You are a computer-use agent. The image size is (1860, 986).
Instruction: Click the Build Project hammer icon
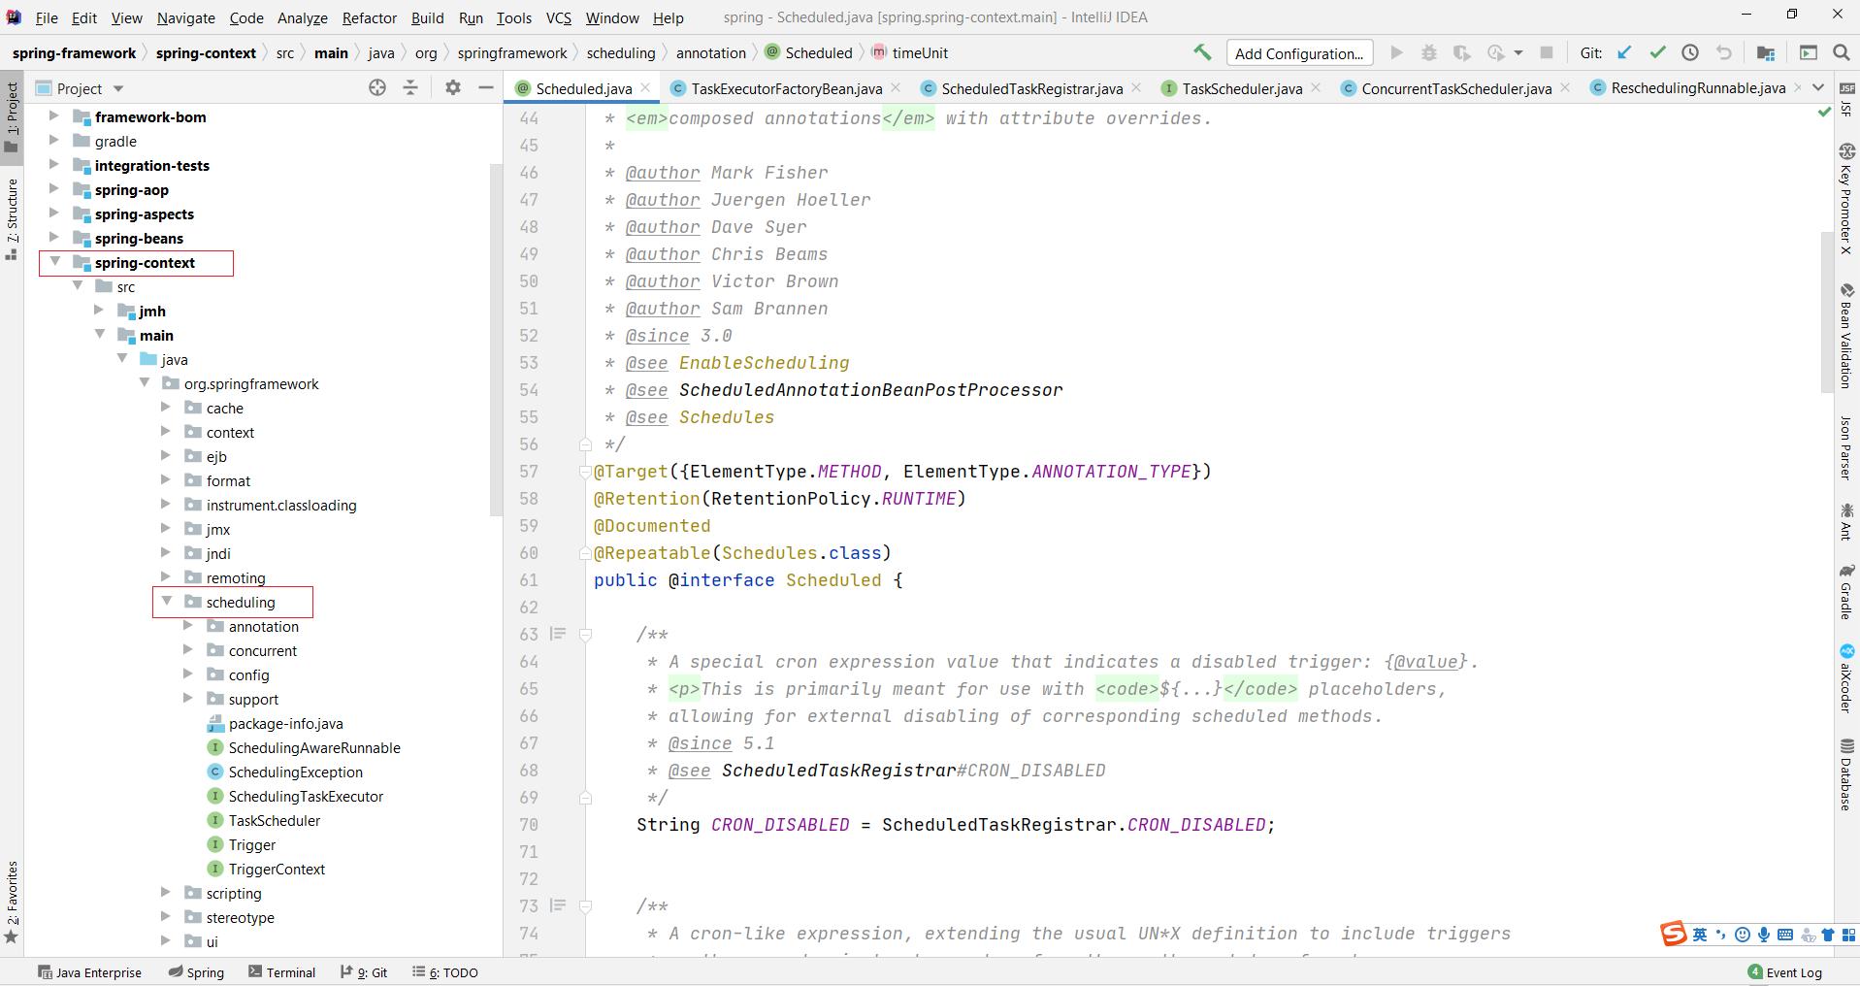tap(1202, 53)
